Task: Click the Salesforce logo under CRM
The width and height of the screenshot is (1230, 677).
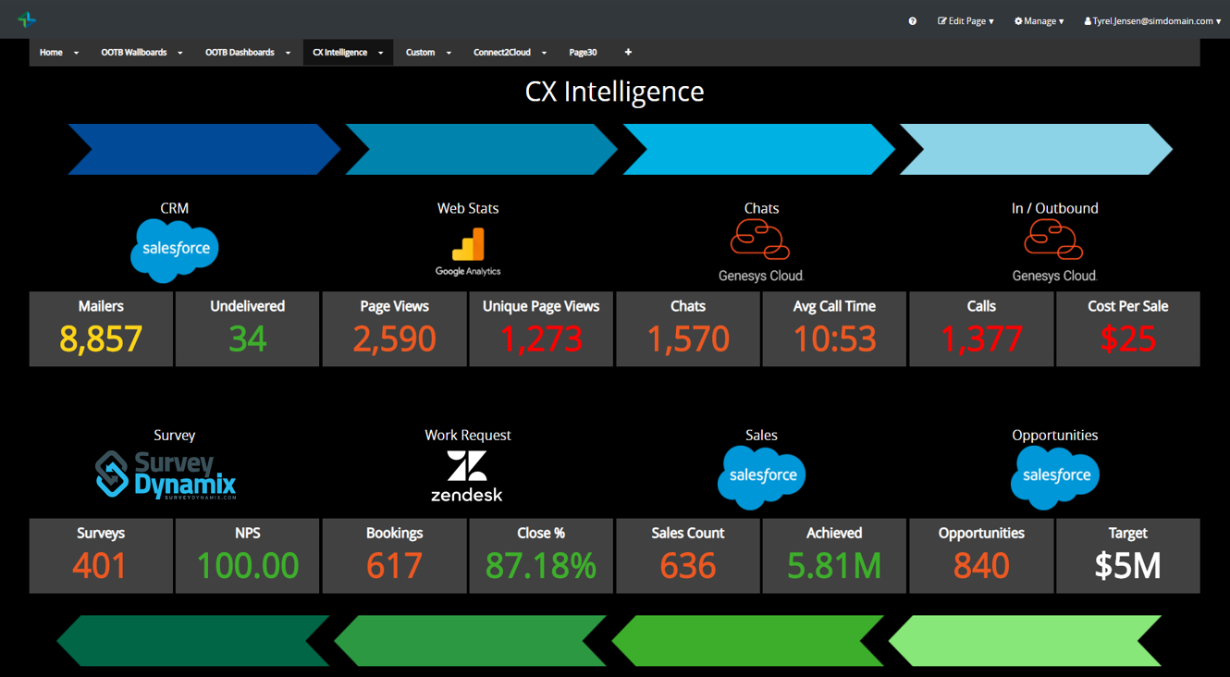Action: [174, 250]
